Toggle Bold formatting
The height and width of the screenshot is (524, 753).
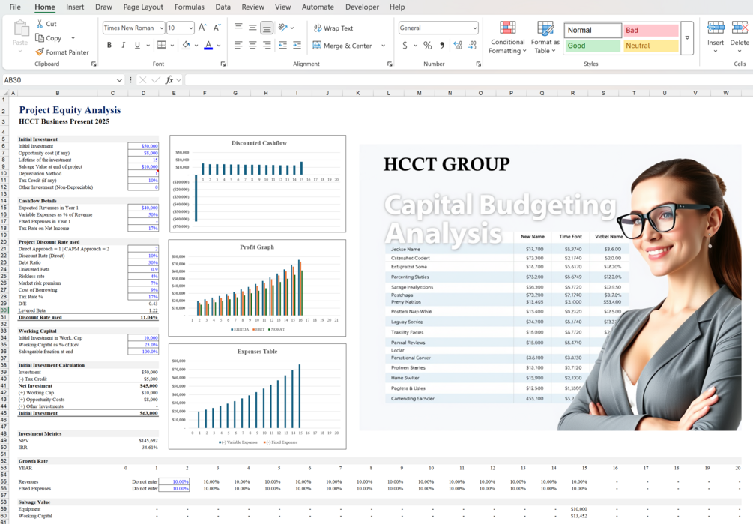coord(109,45)
